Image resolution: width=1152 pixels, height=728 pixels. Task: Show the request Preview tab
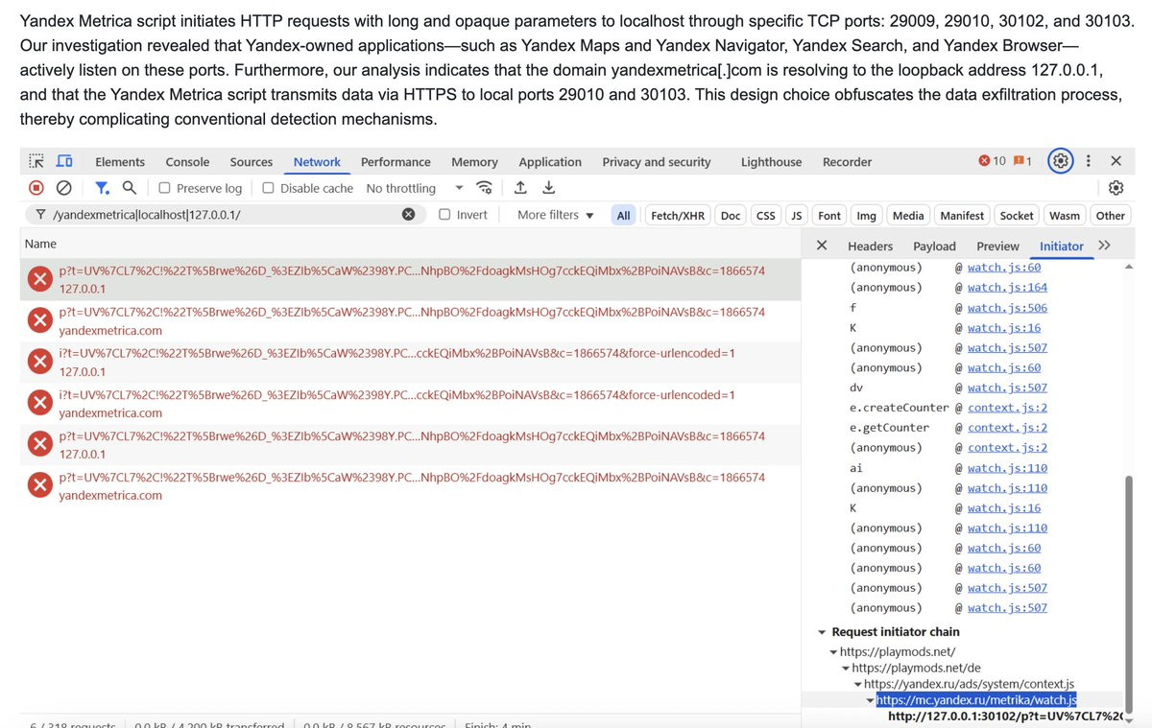(x=998, y=247)
